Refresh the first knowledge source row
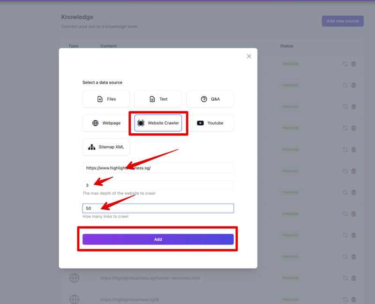This screenshot has width=375, height=304. [345, 64]
